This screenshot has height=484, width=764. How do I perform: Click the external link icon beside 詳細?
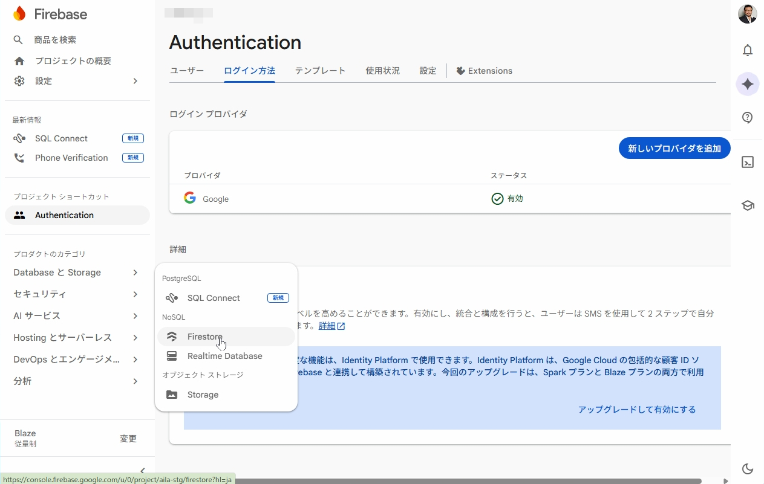pos(341,326)
